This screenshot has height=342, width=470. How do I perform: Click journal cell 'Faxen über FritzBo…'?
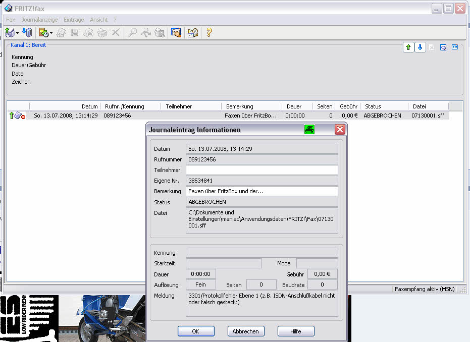click(250, 116)
